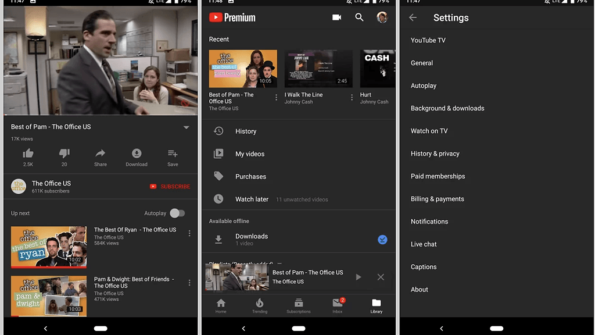This screenshot has width=595, height=335.
Task: Tap the thumbs up like icon
Action: point(28,154)
